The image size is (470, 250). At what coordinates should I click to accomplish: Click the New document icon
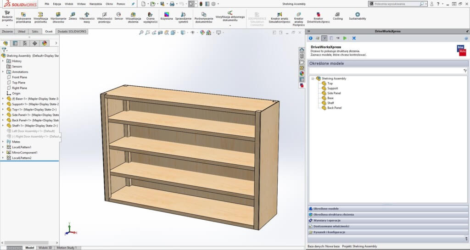point(143,4)
